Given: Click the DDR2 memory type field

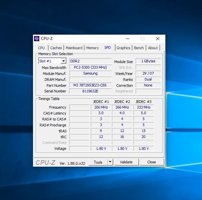Looking at the screenshot, I should point(90,61).
